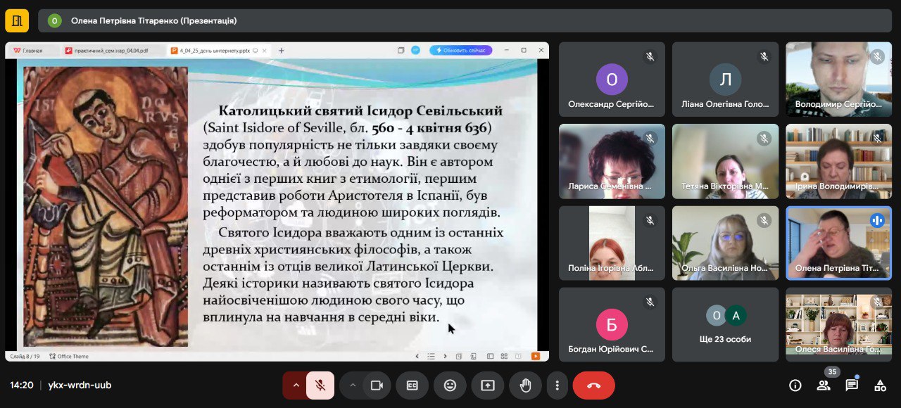Viewport: 901px width, 408px height.
Task: Open audio settings arrow beside the microphone
Action: click(x=296, y=385)
